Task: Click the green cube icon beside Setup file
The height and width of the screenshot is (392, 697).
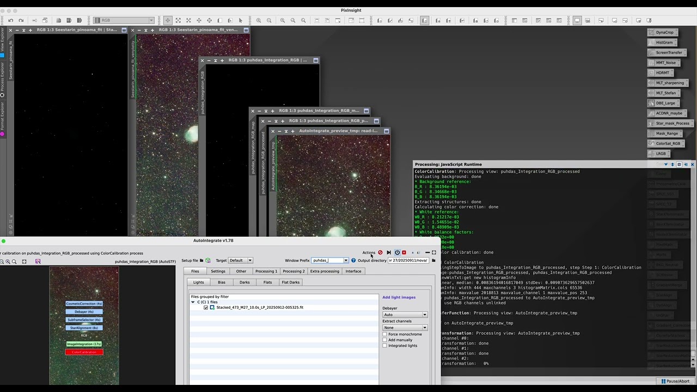Action: coord(208,260)
